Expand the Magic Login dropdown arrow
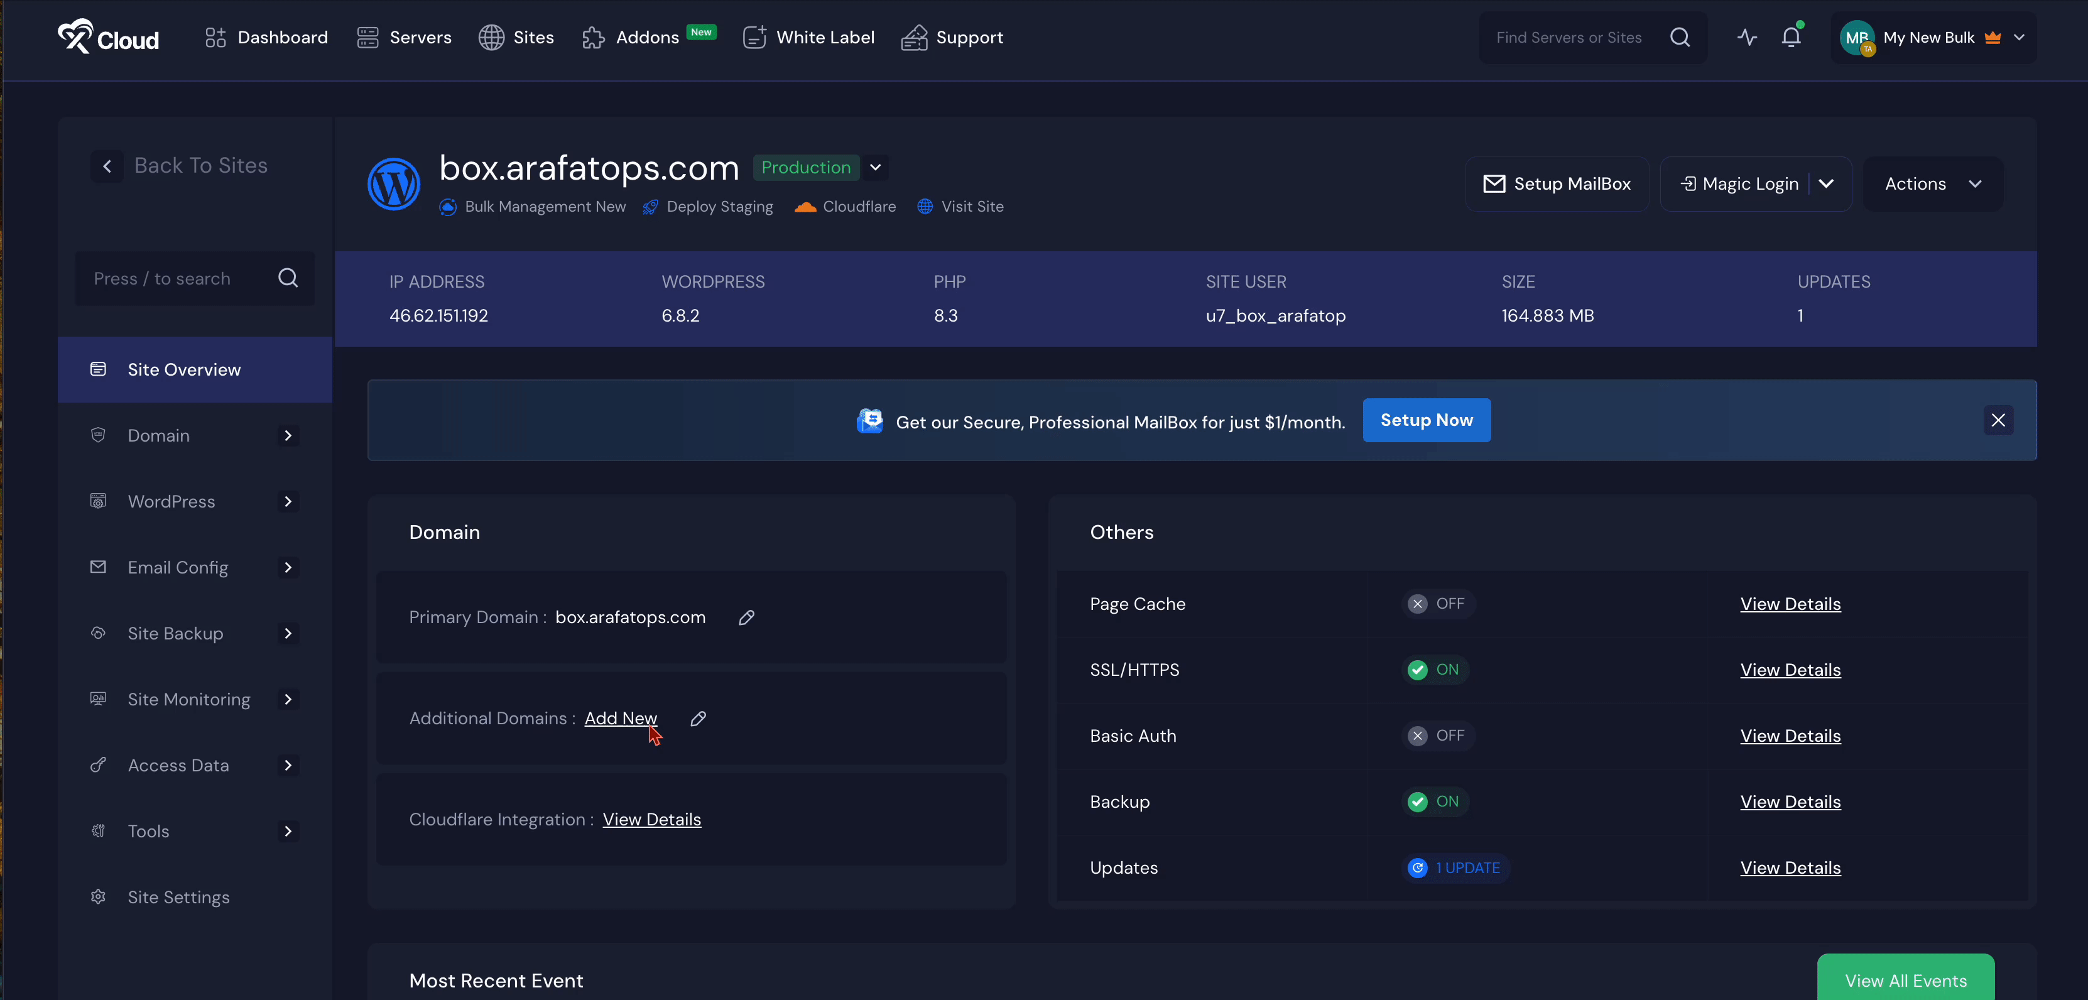Screen dimensions: 2088x1000 coord(1826,184)
